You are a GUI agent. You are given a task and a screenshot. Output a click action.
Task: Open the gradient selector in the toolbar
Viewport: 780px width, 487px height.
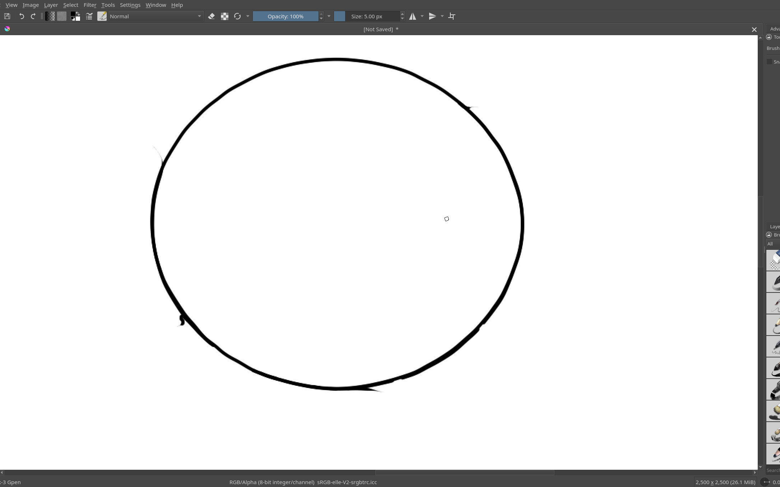(50, 16)
